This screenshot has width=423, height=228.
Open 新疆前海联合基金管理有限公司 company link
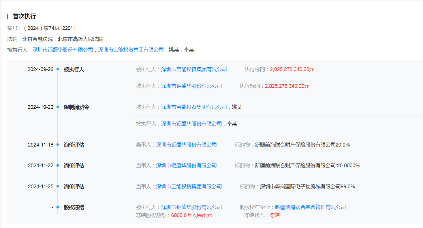click(310, 207)
